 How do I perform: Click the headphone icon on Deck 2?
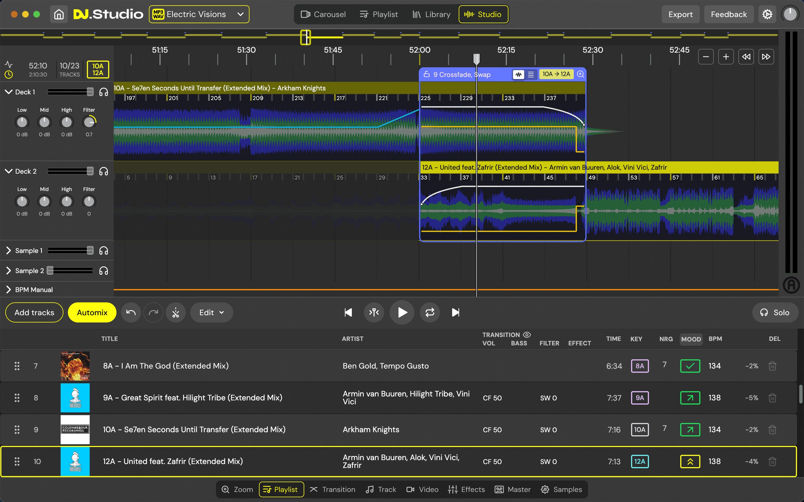click(x=104, y=171)
